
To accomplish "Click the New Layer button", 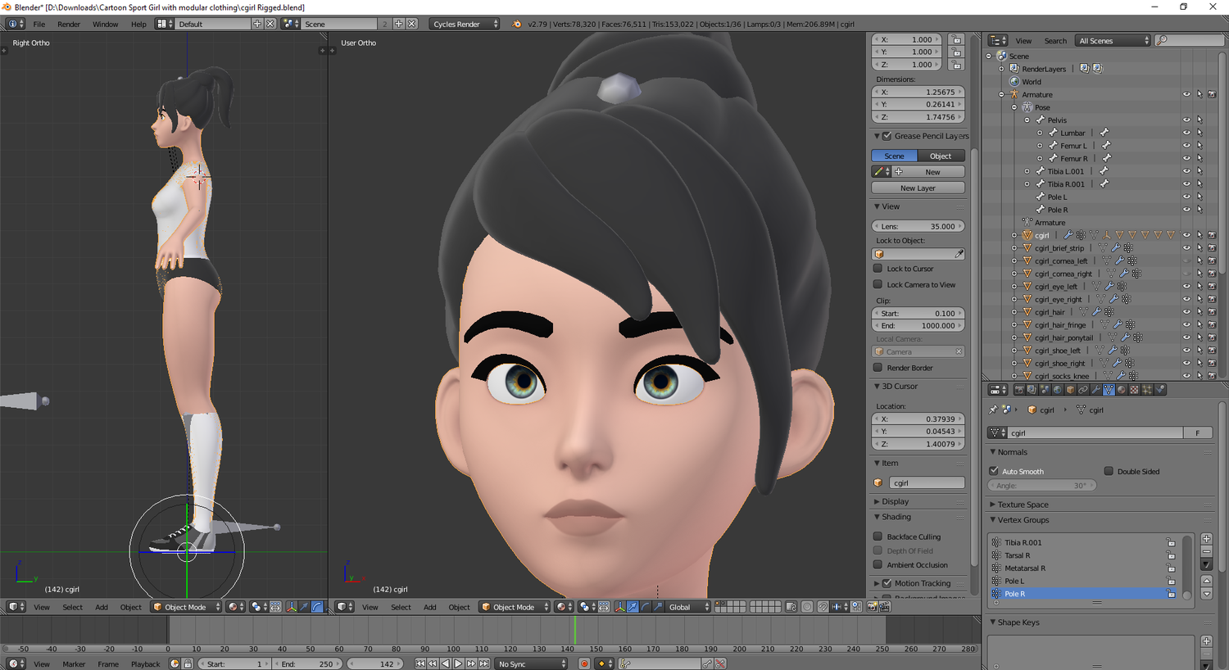I will coord(918,188).
